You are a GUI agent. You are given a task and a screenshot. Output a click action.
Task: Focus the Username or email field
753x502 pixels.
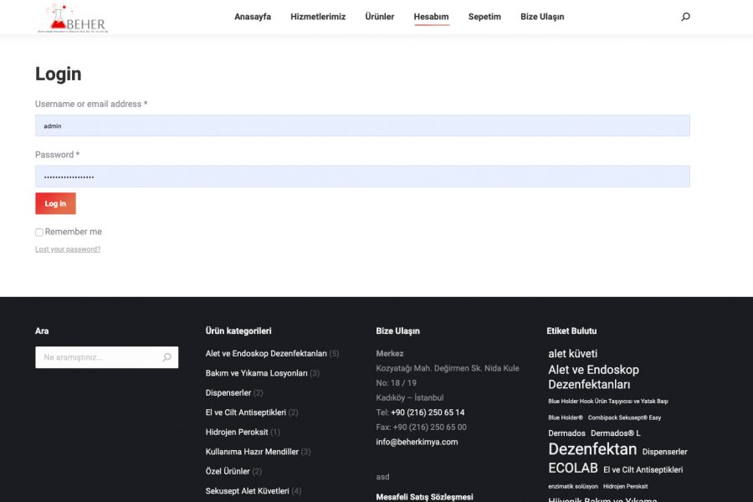point(362,125)
